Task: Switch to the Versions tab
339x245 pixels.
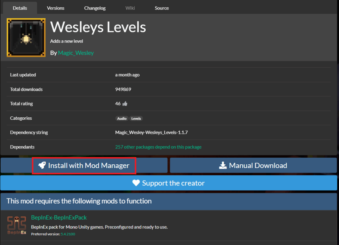Action: point(56,8)
